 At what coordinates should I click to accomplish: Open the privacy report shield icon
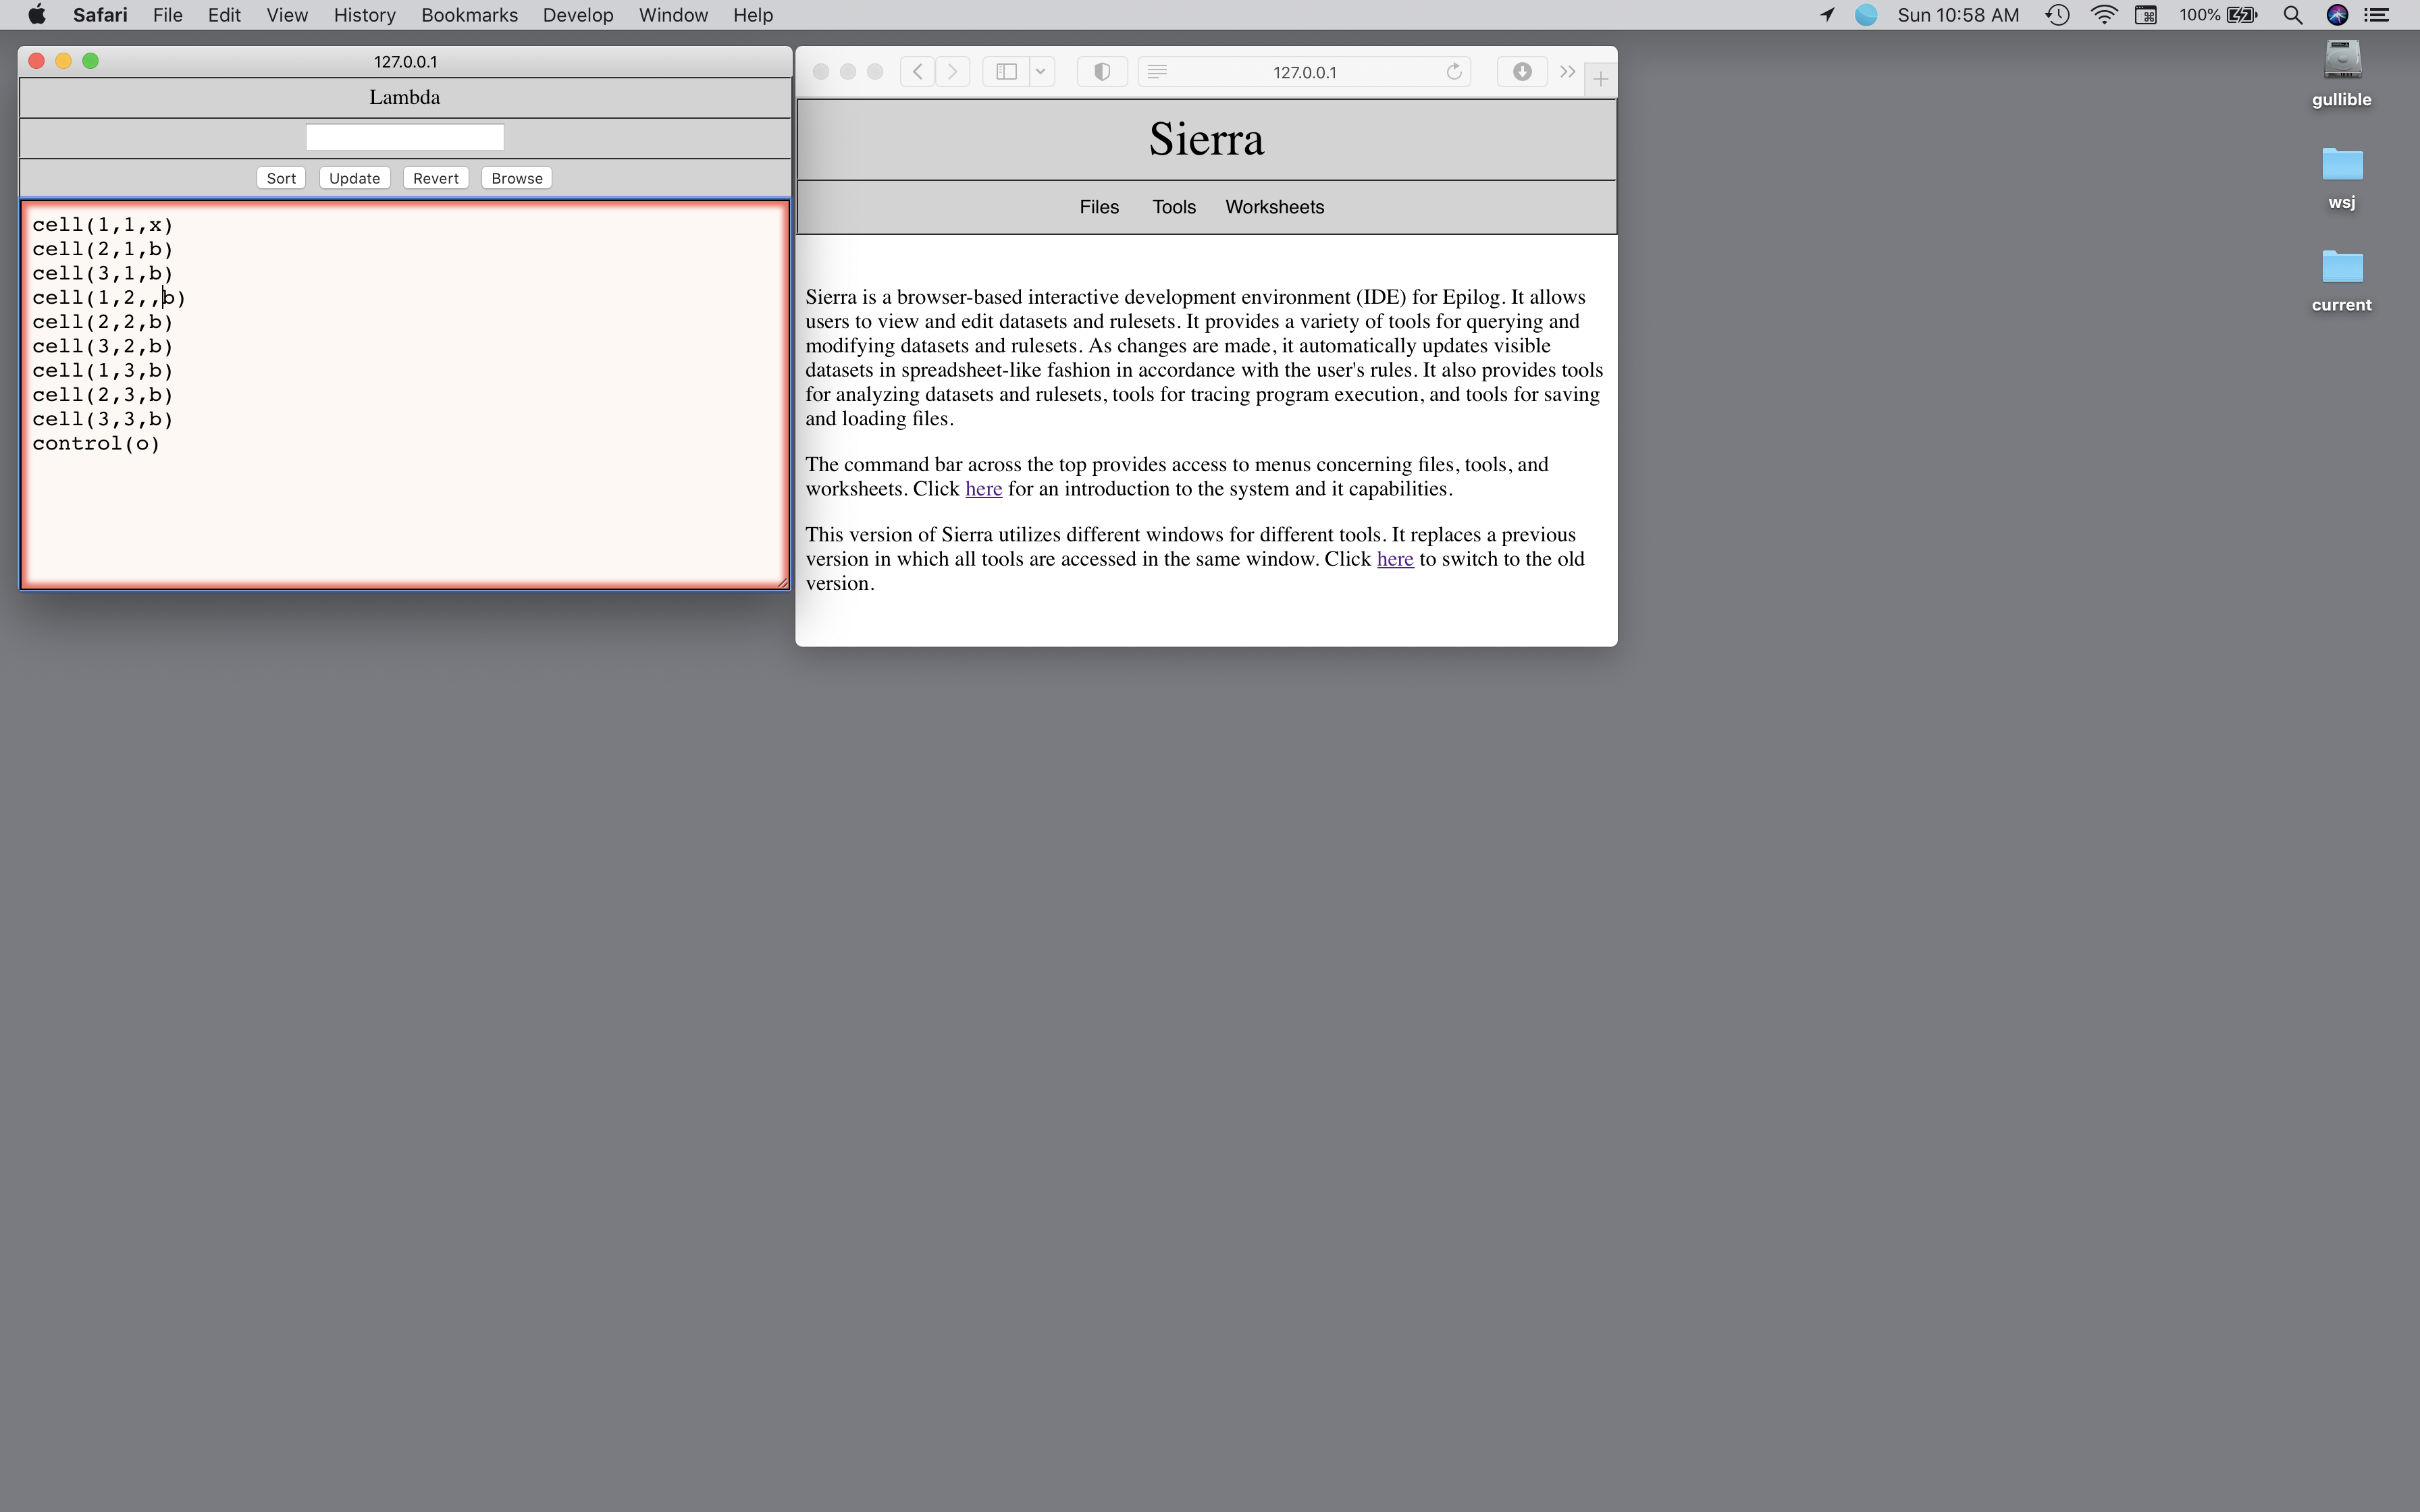(1102, 72)
